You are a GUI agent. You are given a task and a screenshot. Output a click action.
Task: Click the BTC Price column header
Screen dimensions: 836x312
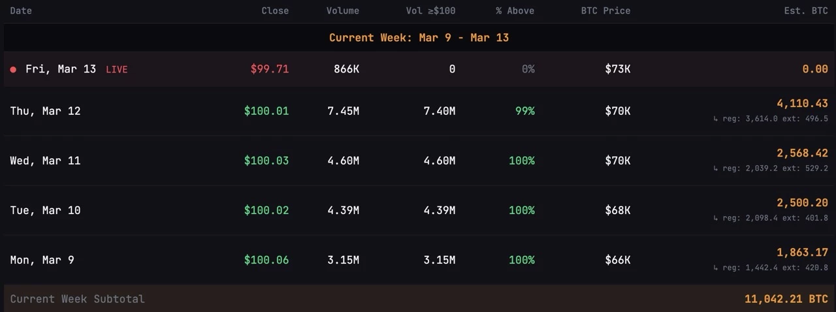(605, 10)
